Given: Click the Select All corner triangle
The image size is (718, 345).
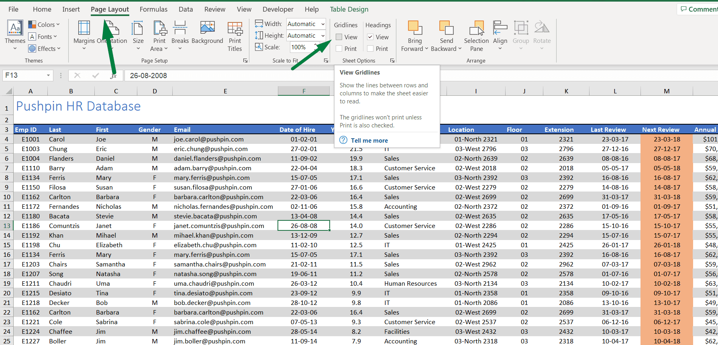Looking at the screenshot, I should pyautogui.click(x=8, y=91).
